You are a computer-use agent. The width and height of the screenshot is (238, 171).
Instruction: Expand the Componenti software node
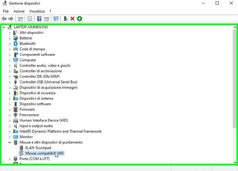pyautogui.click(x=9, y=55)
